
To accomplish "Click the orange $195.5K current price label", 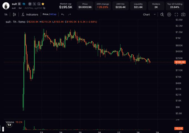I will coord(180,62).
